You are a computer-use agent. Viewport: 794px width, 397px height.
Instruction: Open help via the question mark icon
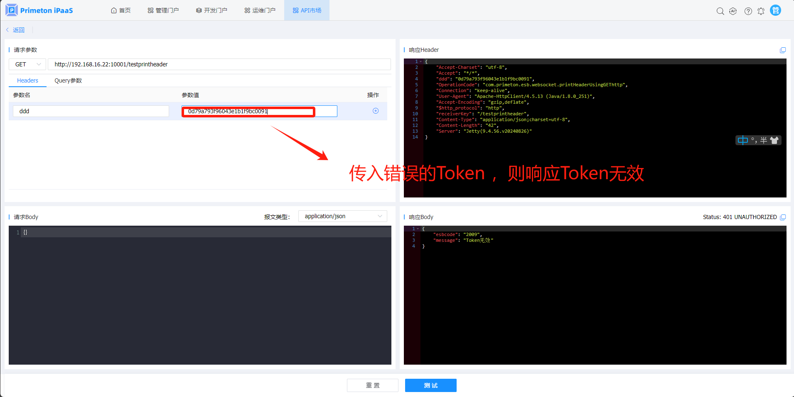[x=748, y=11]
